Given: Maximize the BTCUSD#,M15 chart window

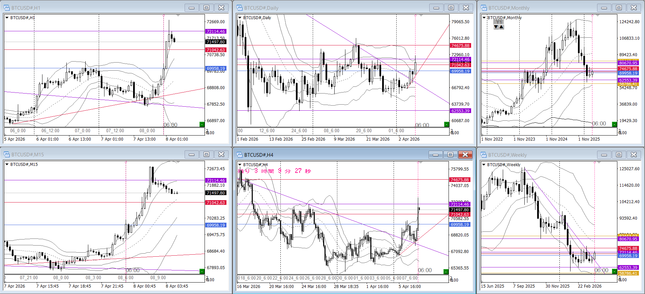Looking at the screenshot, I should coord(206,154).
